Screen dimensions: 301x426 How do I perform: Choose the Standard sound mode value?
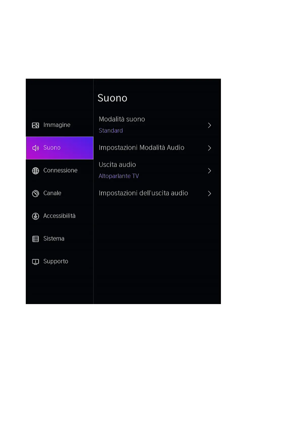point(111,131)
